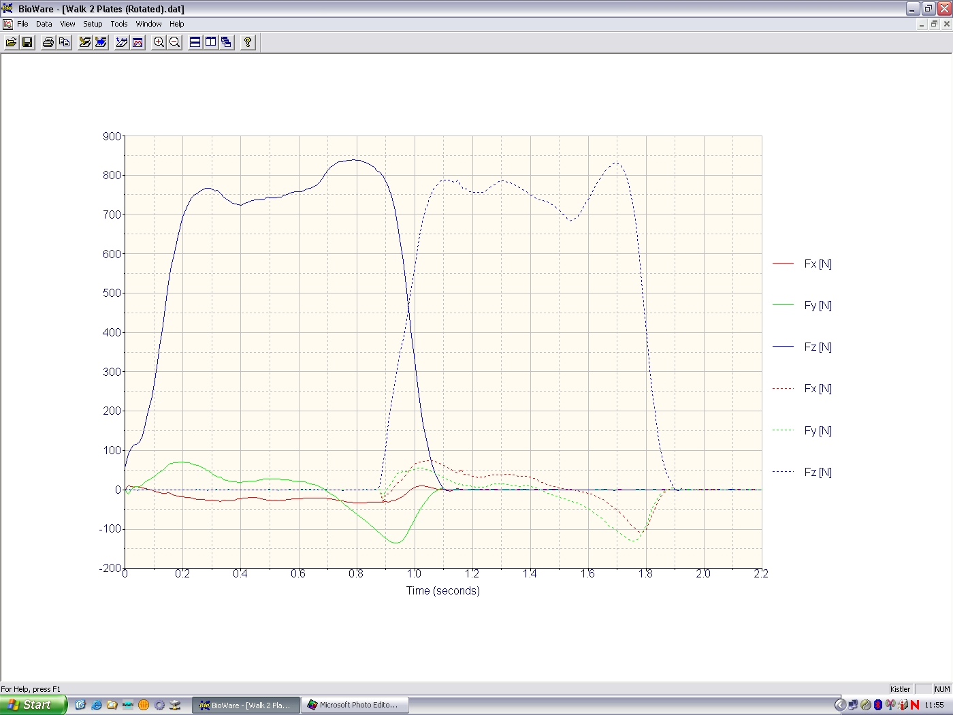Print the graph using the printer icon
This screenshot has height=715, width=953.
point(48,42)
